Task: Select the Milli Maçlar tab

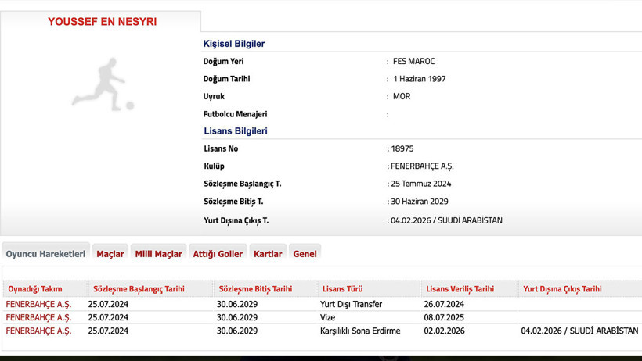Action: (x=158, y=254)
